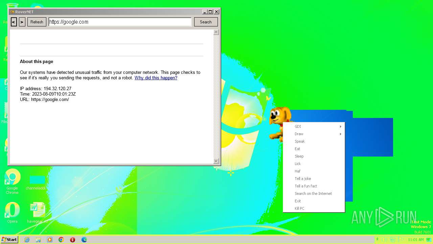Open the Google Chrome desktop shortcut
Viewport: 433px width, 244px height.
(x=12, y=182)
